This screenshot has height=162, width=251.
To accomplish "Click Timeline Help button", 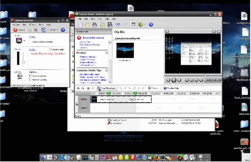I will click(x=171, y=88).
